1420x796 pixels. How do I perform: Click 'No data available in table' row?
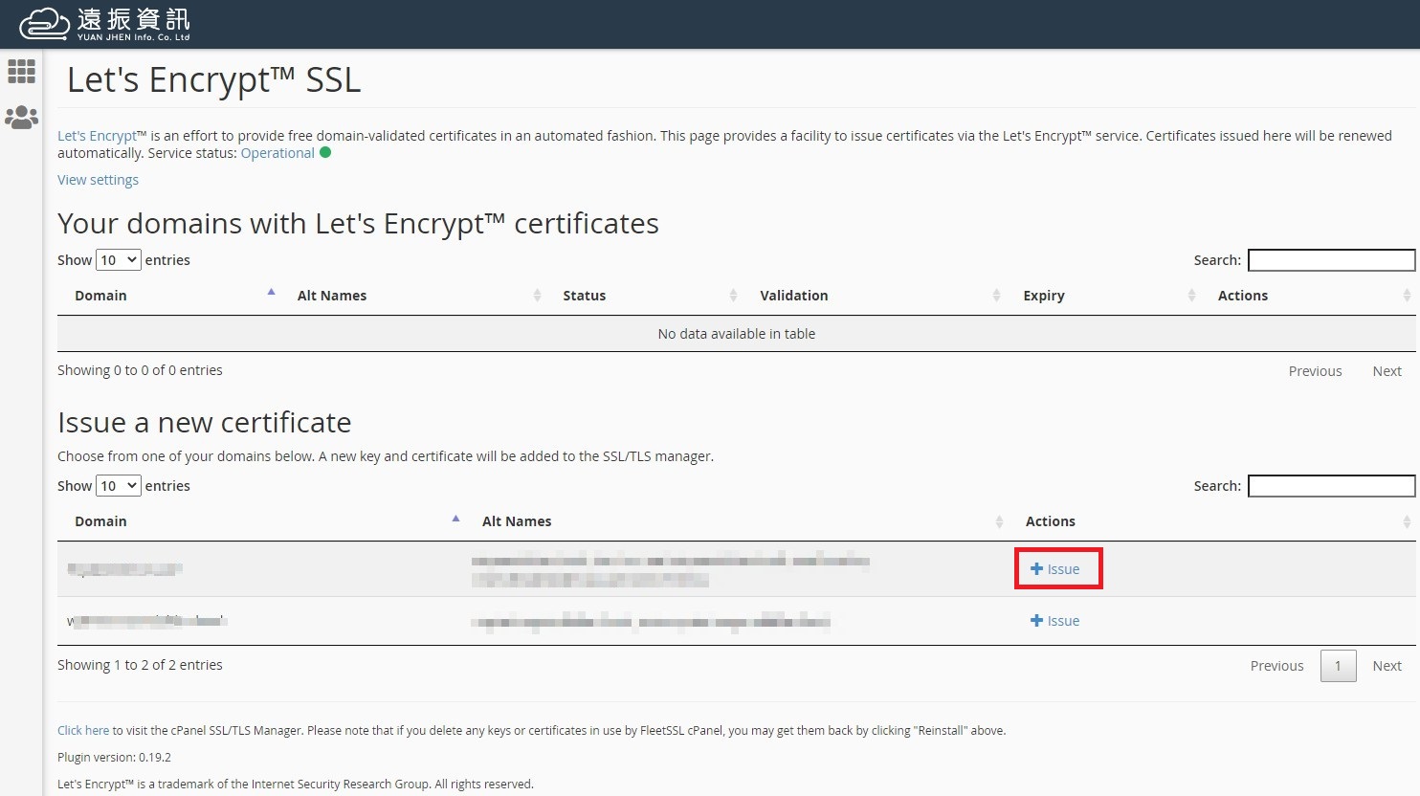coord(736,334)
